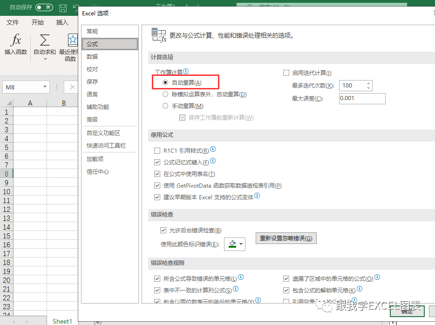
Task: Open the 加载项 options category
Action: point(110,159)
